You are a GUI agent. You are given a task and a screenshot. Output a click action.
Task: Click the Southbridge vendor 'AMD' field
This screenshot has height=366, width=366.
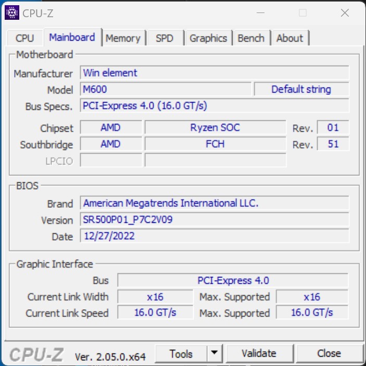(111, 144)
